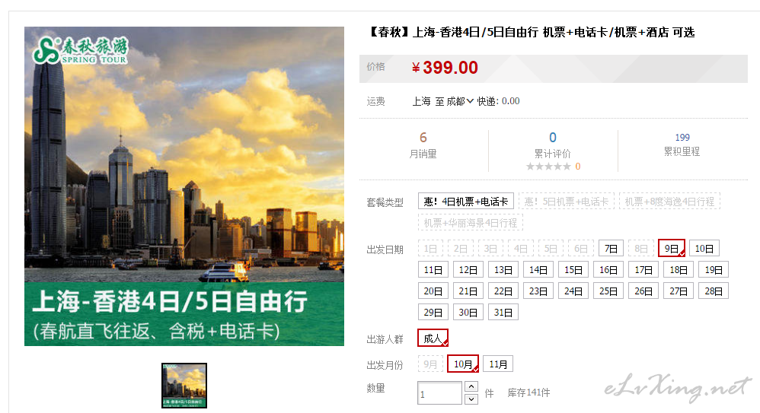
Task: Choose departure date 15日
Action: [573, 270]
